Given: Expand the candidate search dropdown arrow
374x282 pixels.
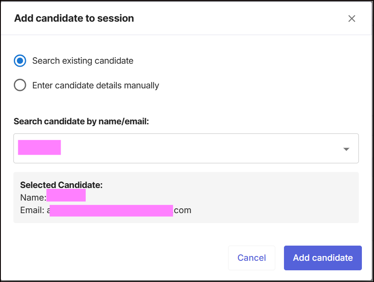Looking at the screenshot, I should (x=346, y=149).
